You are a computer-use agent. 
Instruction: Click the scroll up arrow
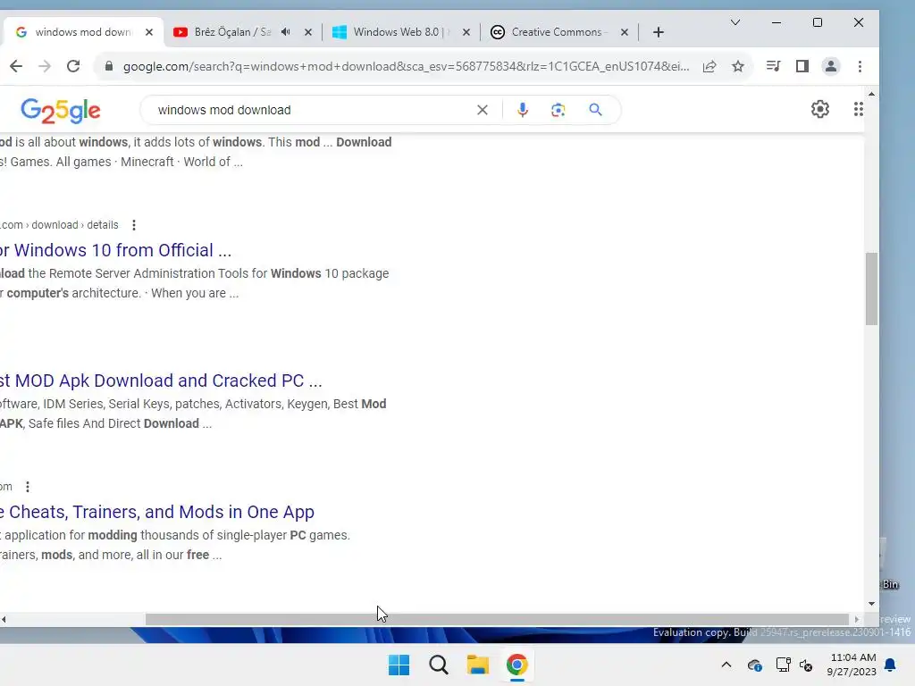871,94
